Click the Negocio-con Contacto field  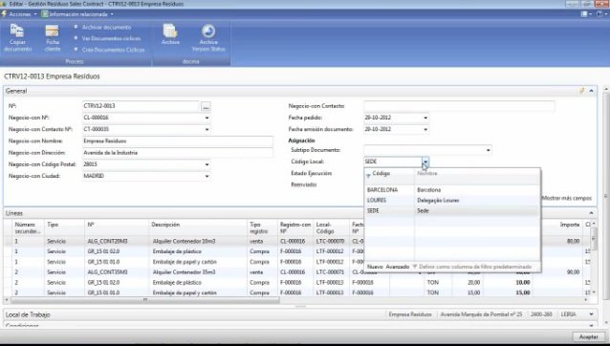[x=459, y=106]
